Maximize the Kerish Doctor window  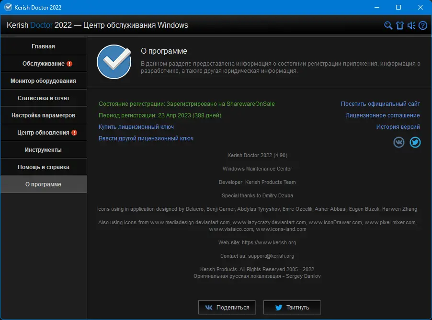click(398, 8)
